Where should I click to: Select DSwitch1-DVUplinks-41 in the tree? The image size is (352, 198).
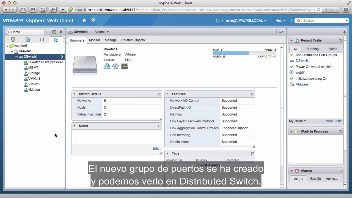click(x=46, y=62)
